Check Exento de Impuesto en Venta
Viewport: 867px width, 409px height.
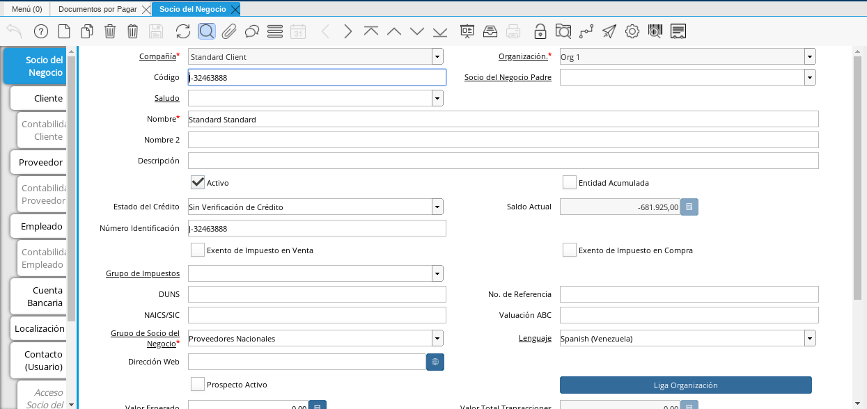coord(198,250)
